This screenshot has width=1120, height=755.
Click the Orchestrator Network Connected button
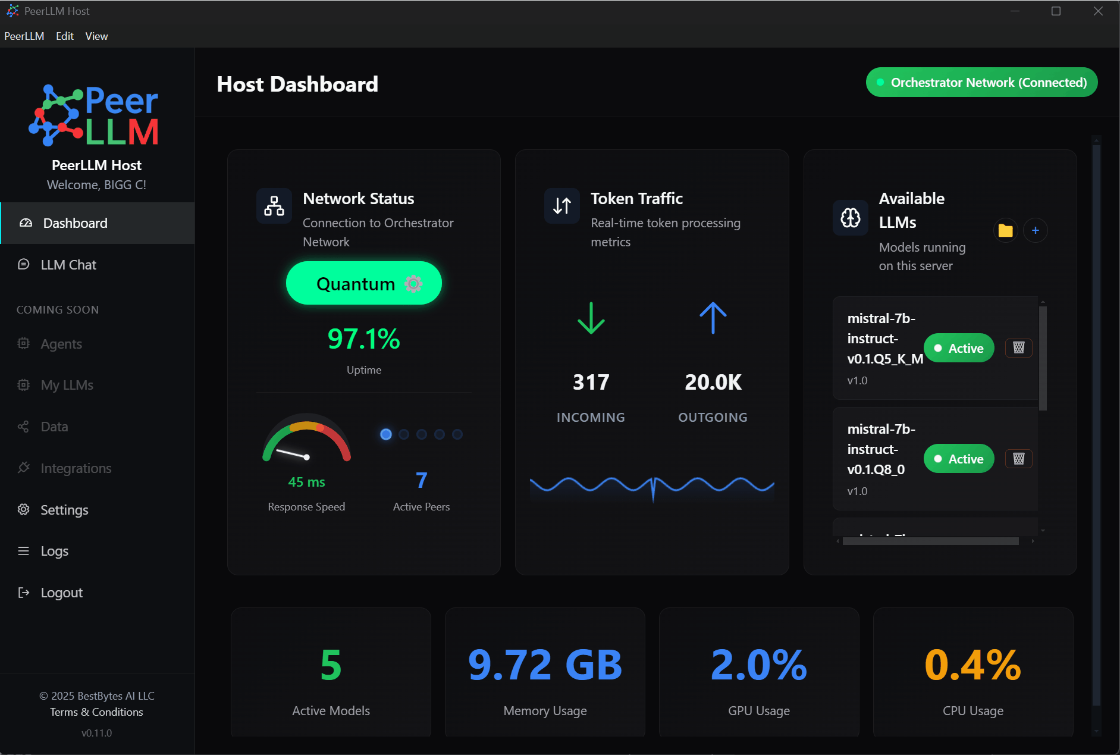[x=981, y=83]
